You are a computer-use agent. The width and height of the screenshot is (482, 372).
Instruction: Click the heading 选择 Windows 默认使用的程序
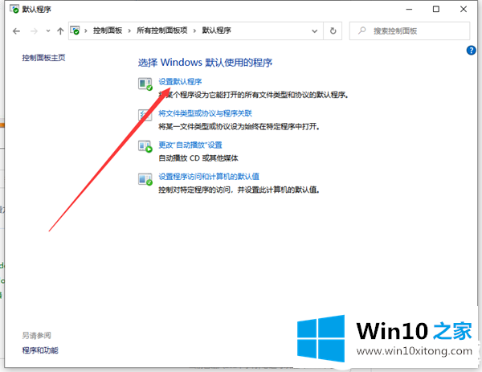(205, 63)
